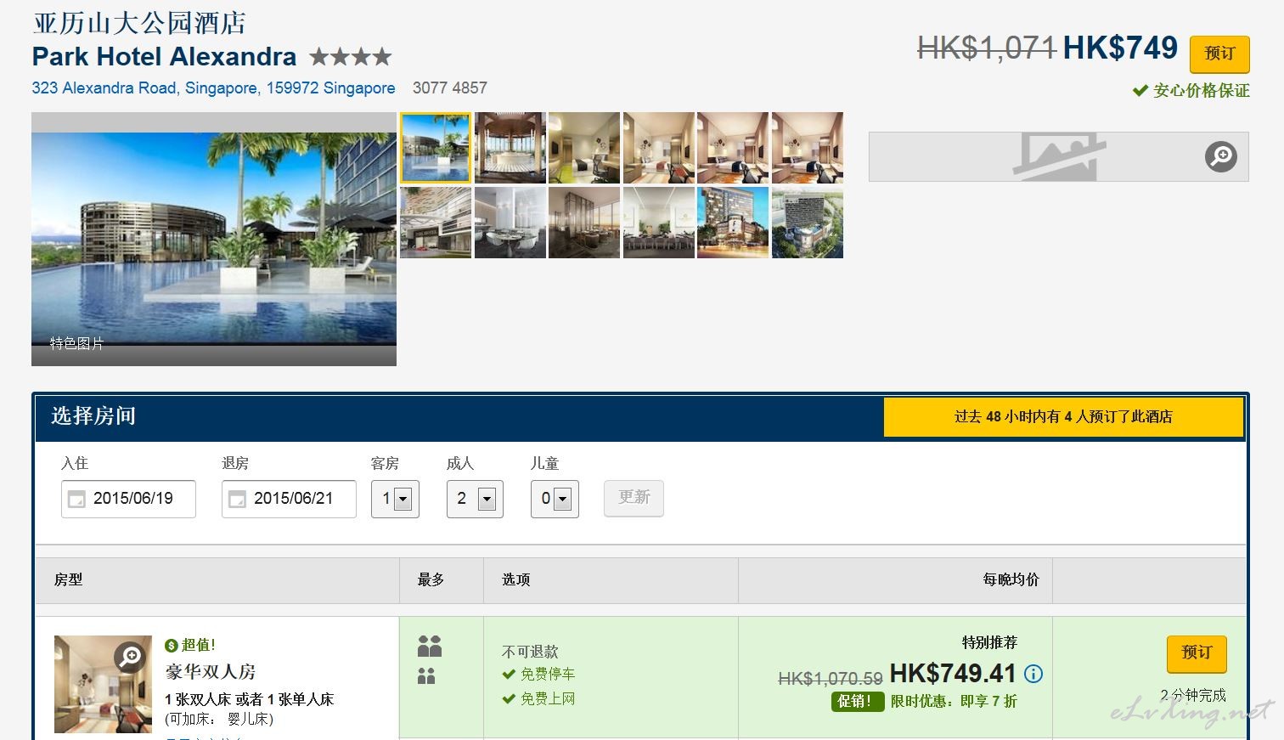Screen dimensions: 1284x740
Task: Select the third thumbnail showing room with green chair
Action: point(584,148)
